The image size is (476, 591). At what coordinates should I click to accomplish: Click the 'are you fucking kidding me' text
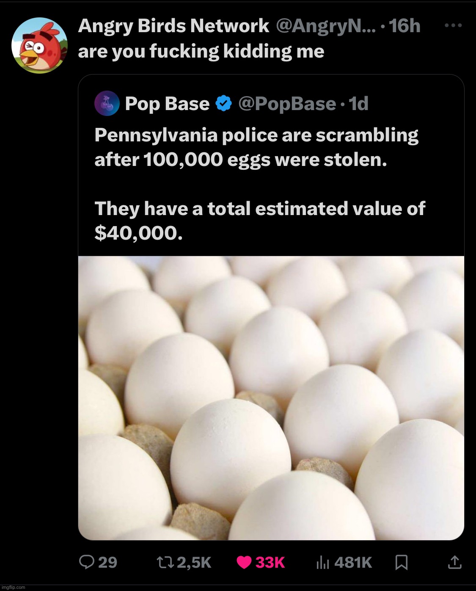click(x=201, y=51)
